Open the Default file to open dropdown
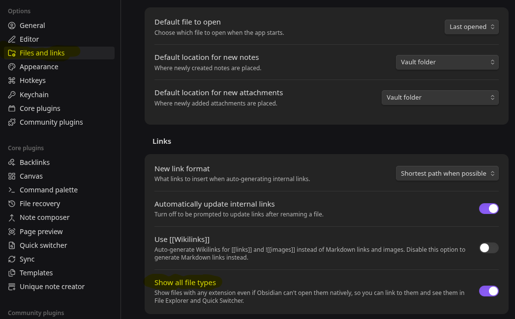Screen dimensions: 515x319 471,27
